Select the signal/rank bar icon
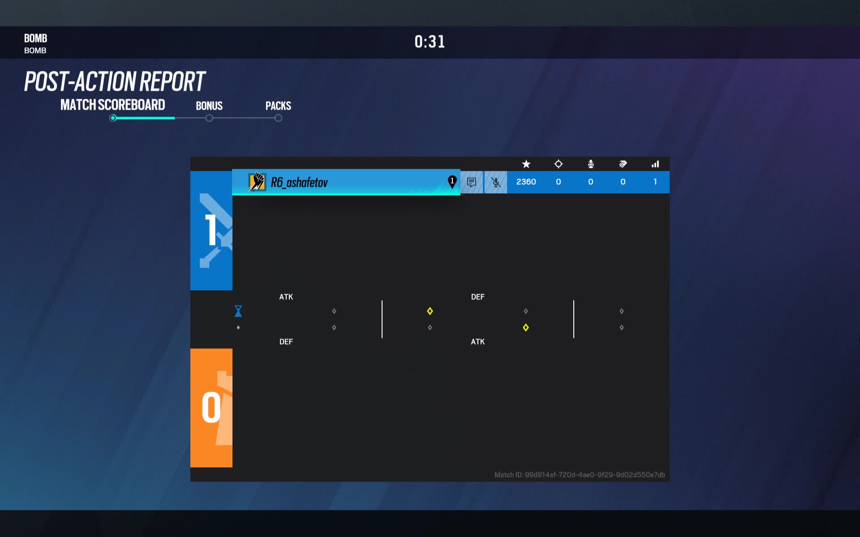 coord(654,164)
